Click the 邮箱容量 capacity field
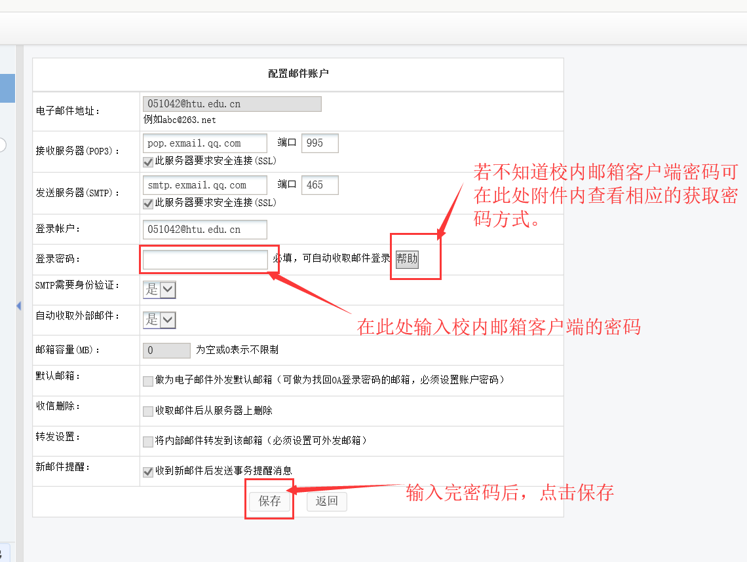 [x=166, y=351]
